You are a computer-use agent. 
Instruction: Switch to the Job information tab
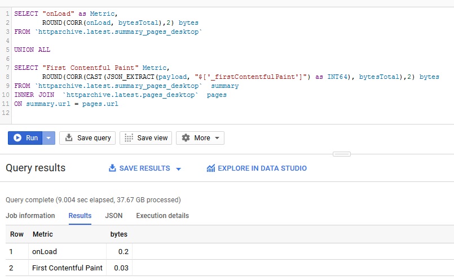(x=30, y=216)
